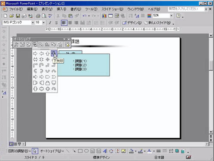Click the 新しいスライド button
Viewport: 214px width, 161px height.
[158, 23]
